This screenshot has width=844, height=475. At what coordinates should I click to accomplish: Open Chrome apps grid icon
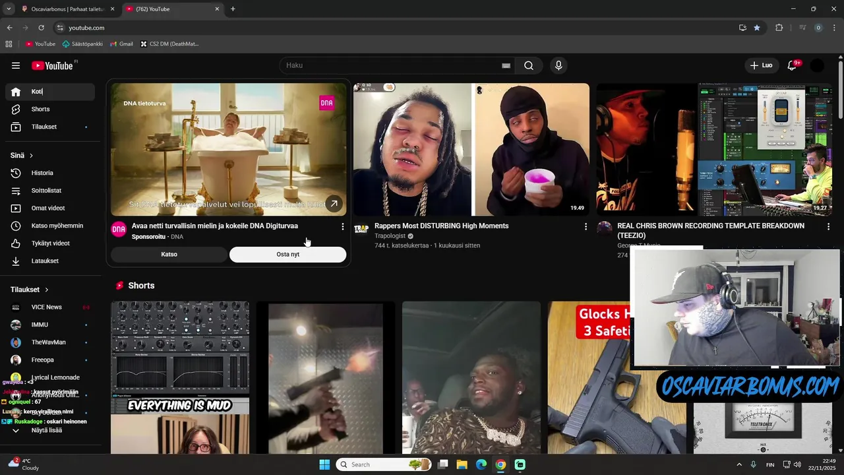point(9,44)
